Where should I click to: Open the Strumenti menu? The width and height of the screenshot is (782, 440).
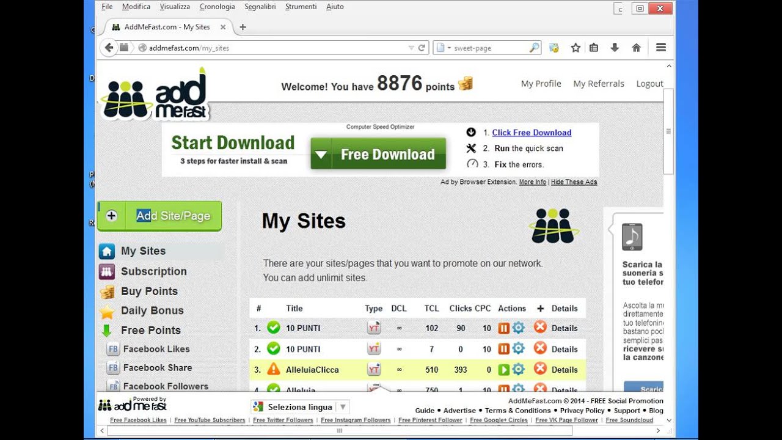tap(301, 7)
